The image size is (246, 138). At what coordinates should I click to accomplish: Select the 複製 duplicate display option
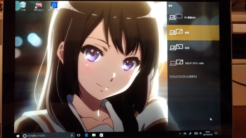193,33
